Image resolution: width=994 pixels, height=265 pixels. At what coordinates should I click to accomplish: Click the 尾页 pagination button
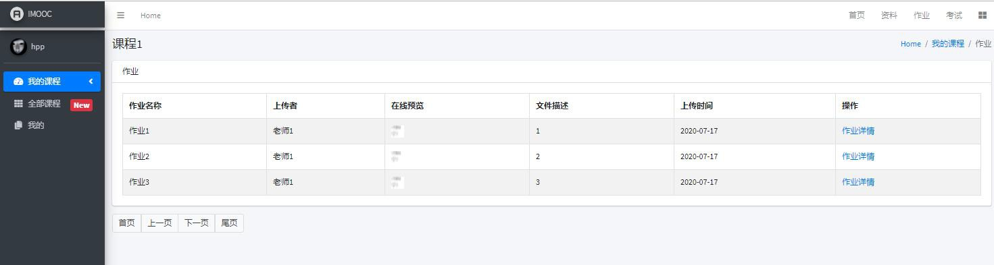coord(229,223)
